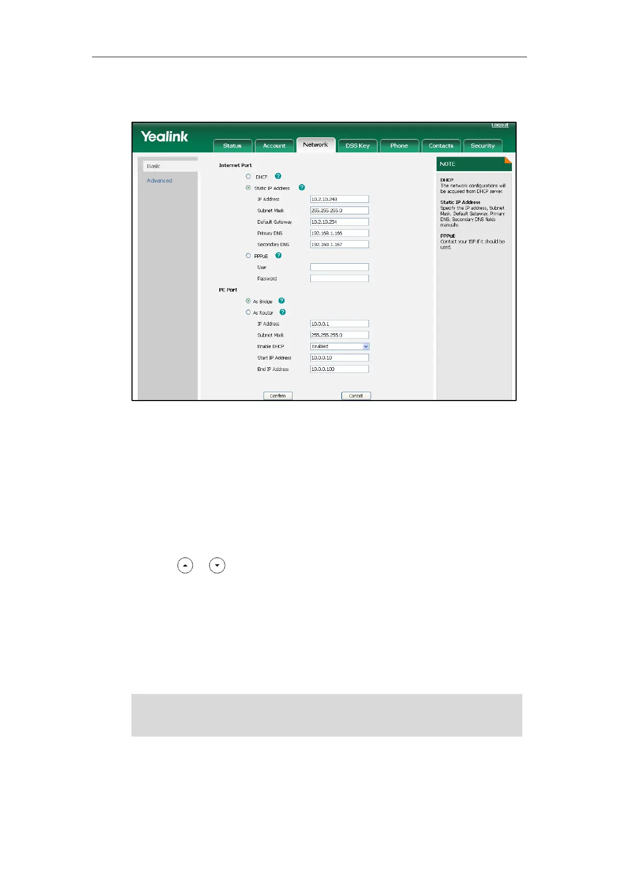Click the PPPoE note heading

click(x=448, y=236)
